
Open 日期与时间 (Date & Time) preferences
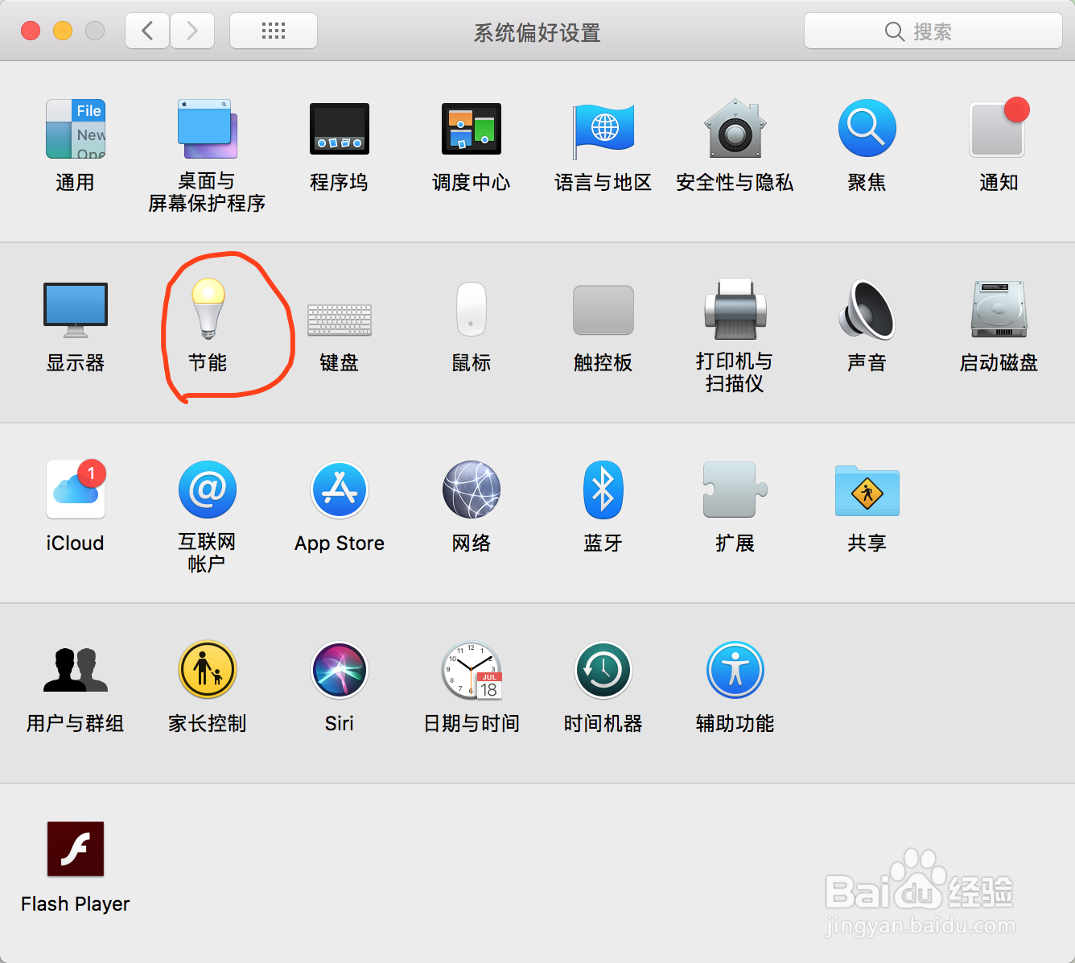[472, 670]
